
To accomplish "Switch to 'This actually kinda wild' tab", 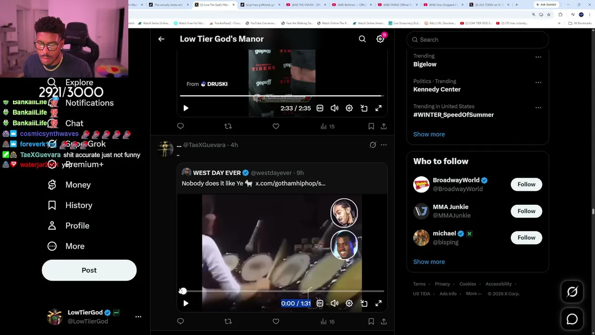I will point(168,5).
